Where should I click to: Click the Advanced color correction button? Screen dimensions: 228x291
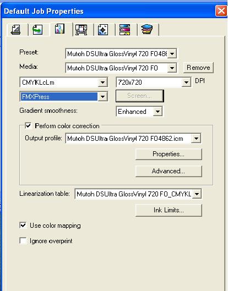[x=169, y=171]
